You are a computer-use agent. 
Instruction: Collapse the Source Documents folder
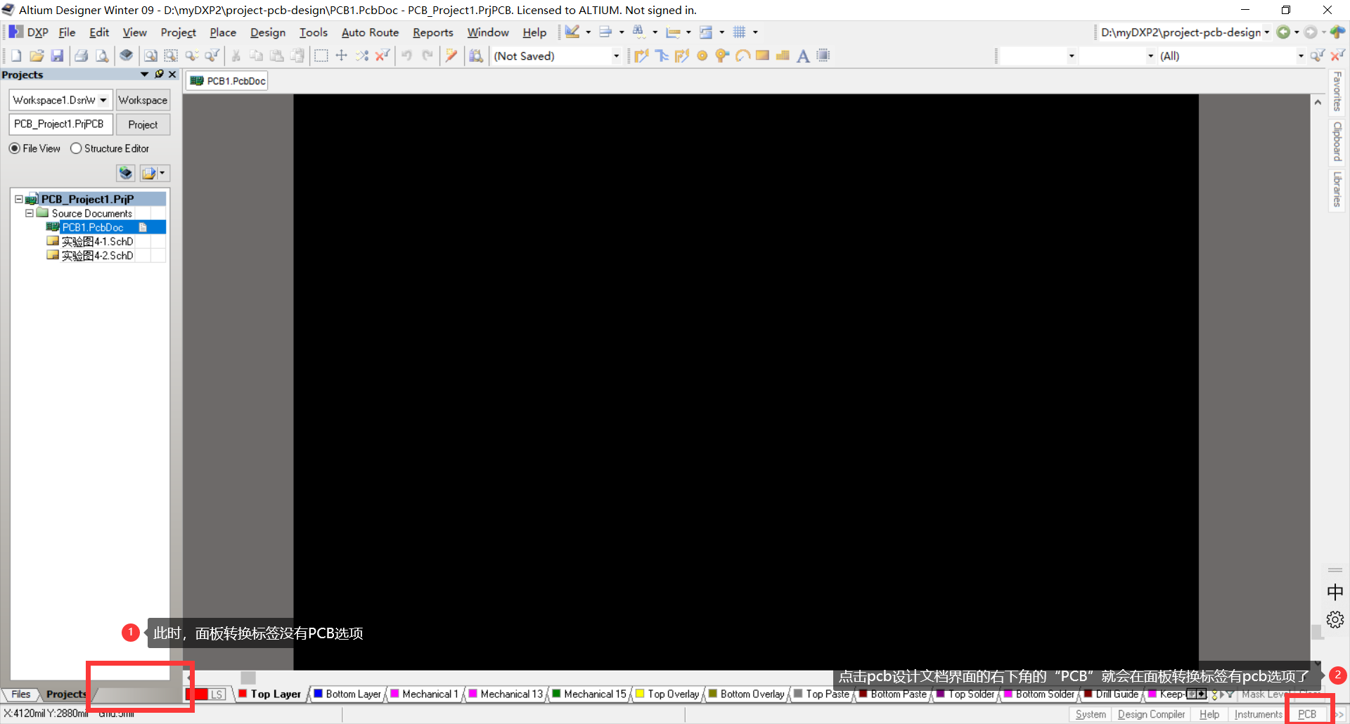[x=30, y=213]
